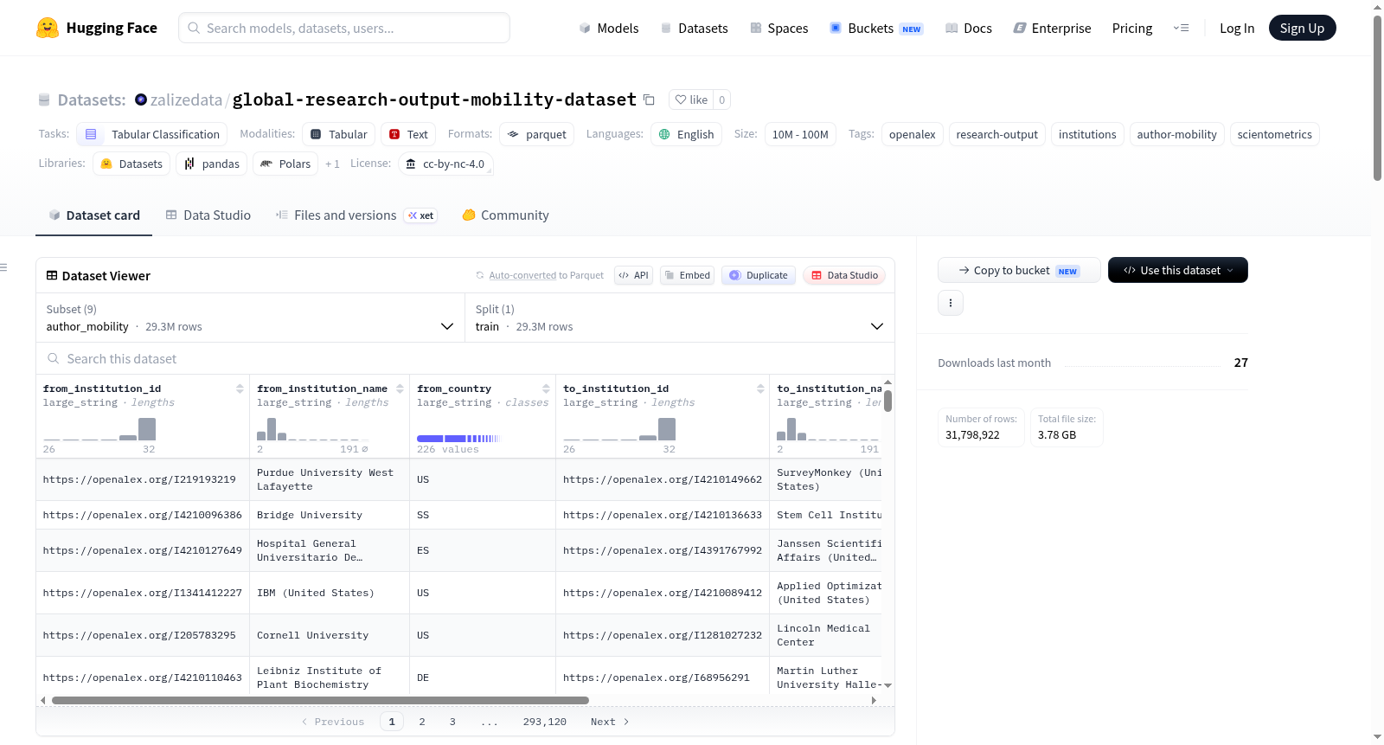This screenshot has height=745, width=1384.
Task: Copy dataset name with the copy icon
Action: 649,100
